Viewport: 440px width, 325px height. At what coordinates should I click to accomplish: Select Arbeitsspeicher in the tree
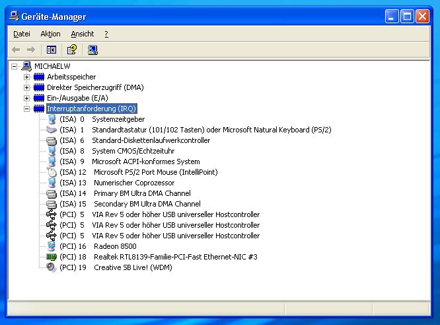pos(71,77)
